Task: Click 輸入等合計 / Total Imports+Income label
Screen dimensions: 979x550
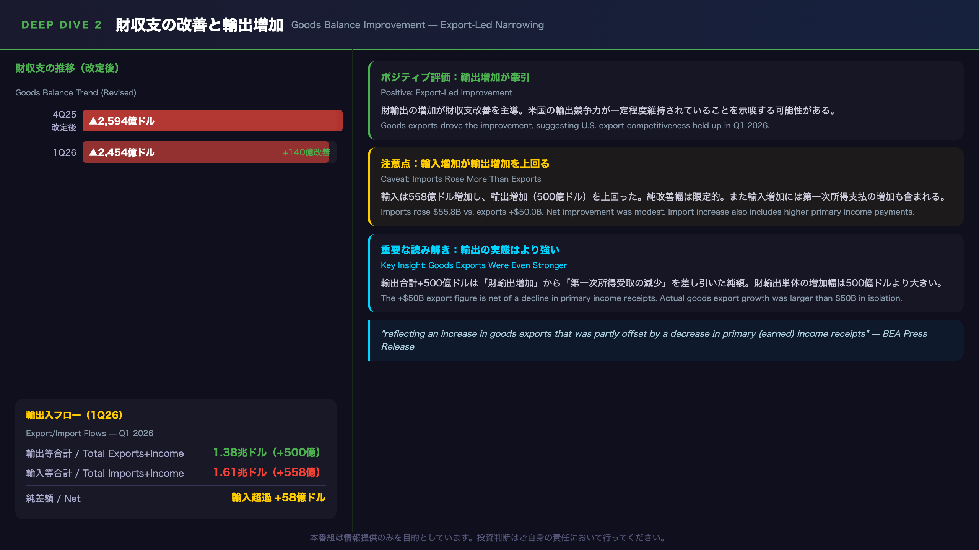Action: (105, 473)
